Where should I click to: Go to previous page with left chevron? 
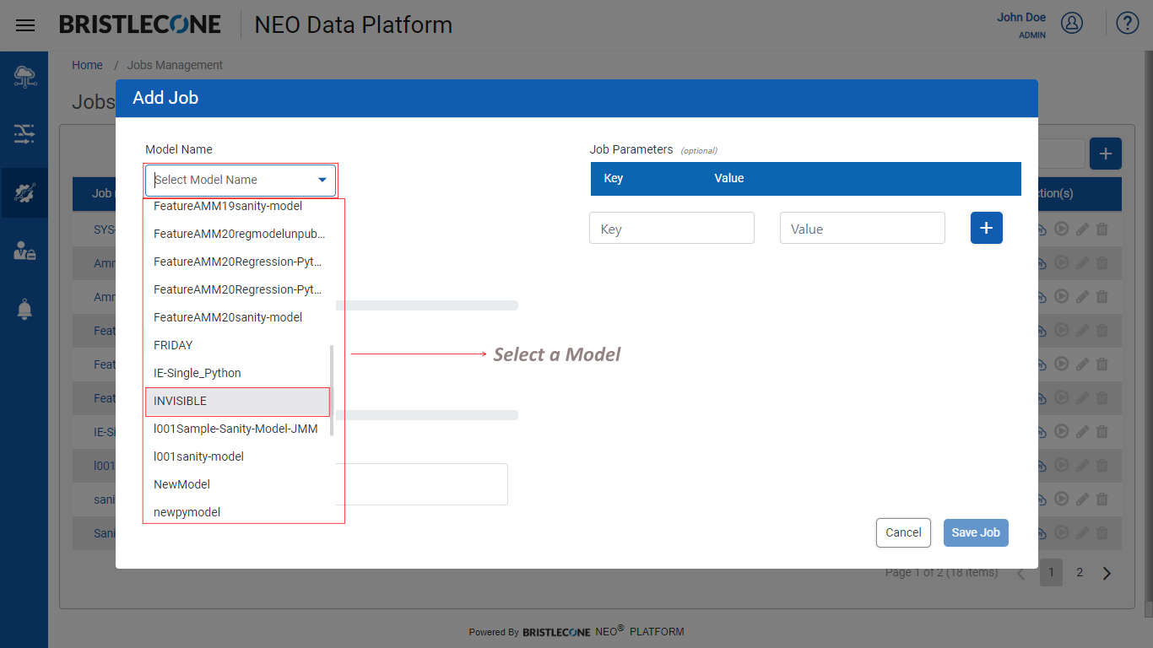1020,573
